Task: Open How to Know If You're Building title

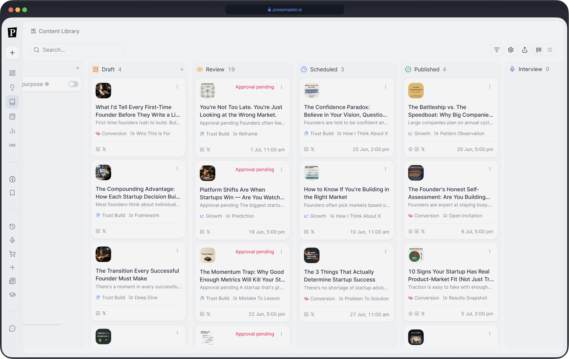Action: tap(347, 193)
